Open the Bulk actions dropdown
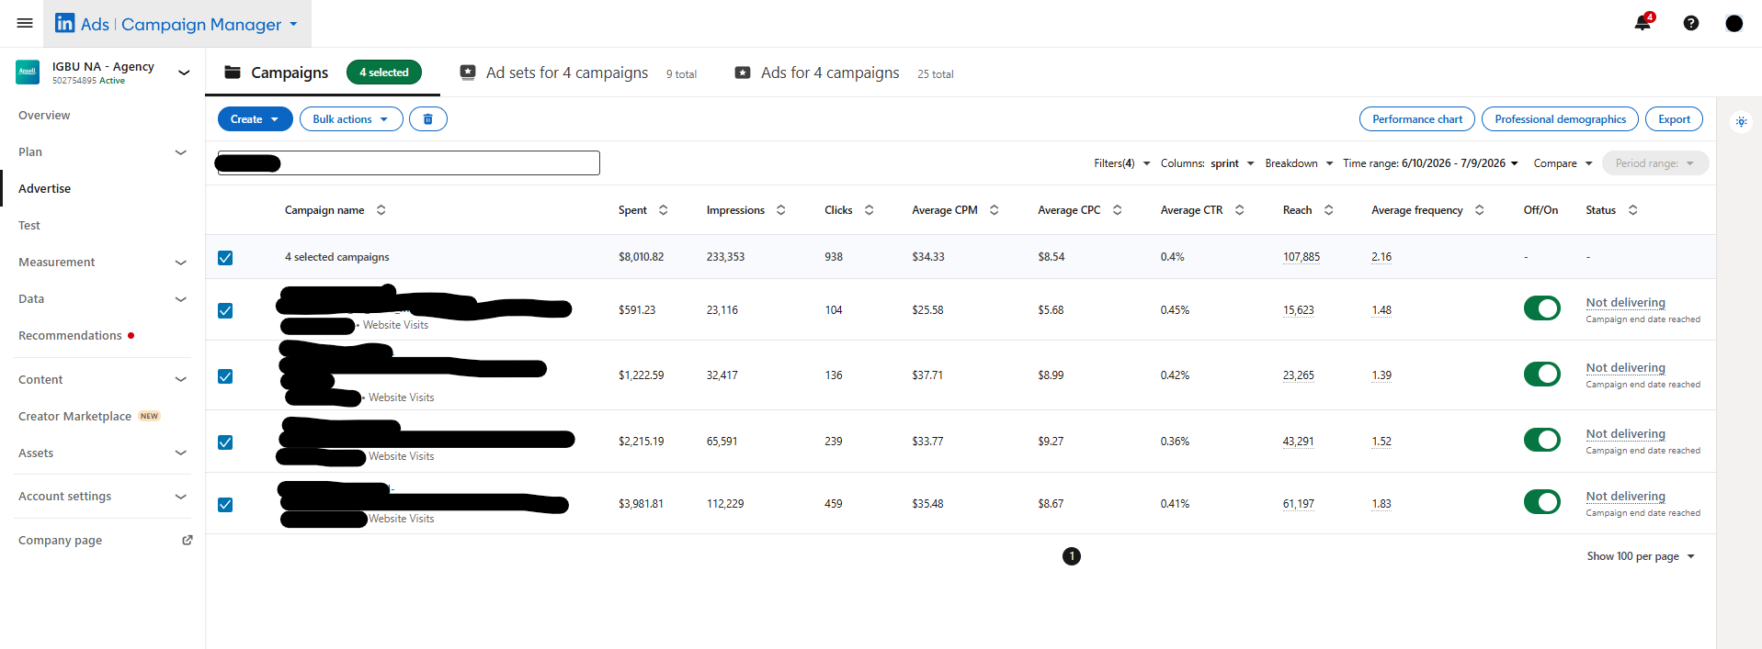 [351, 119]
